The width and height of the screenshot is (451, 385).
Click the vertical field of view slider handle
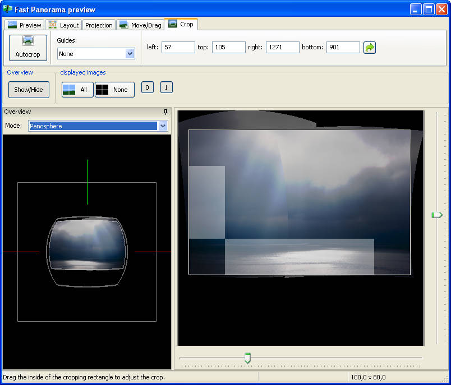(436, 215)
